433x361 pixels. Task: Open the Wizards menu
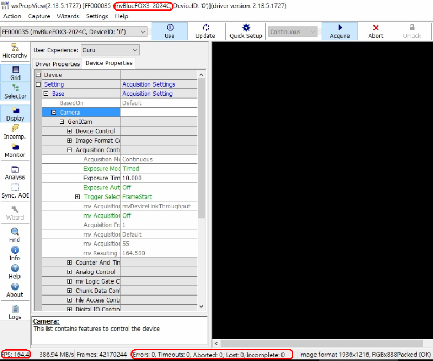point(67,16)
